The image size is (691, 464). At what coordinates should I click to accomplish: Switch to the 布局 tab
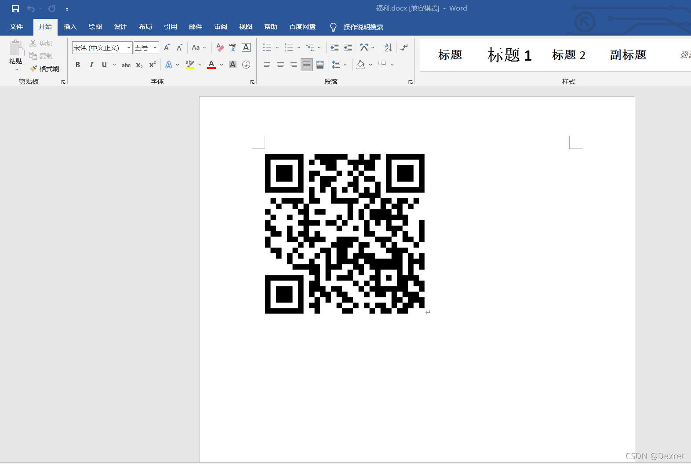145,27
